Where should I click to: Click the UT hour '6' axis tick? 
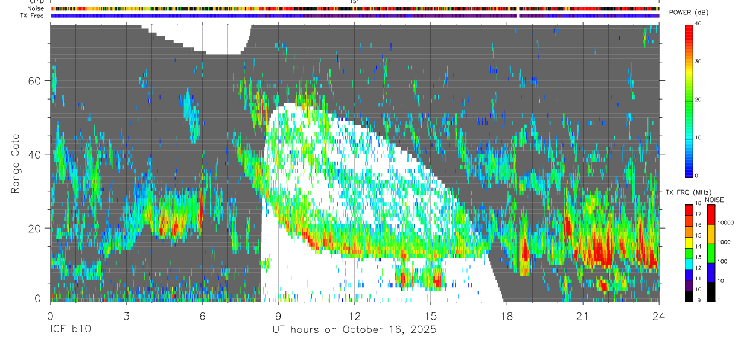(x=202, y=316)
